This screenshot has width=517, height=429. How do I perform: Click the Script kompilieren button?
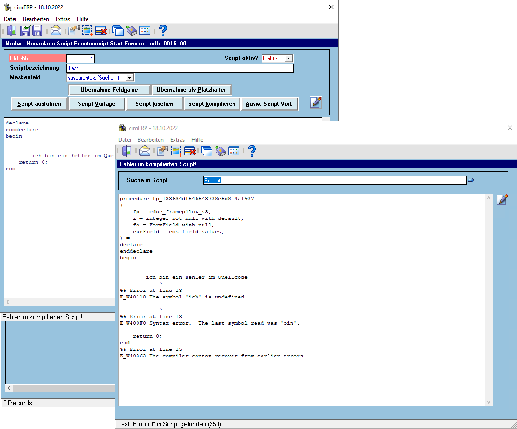(211, 104)
